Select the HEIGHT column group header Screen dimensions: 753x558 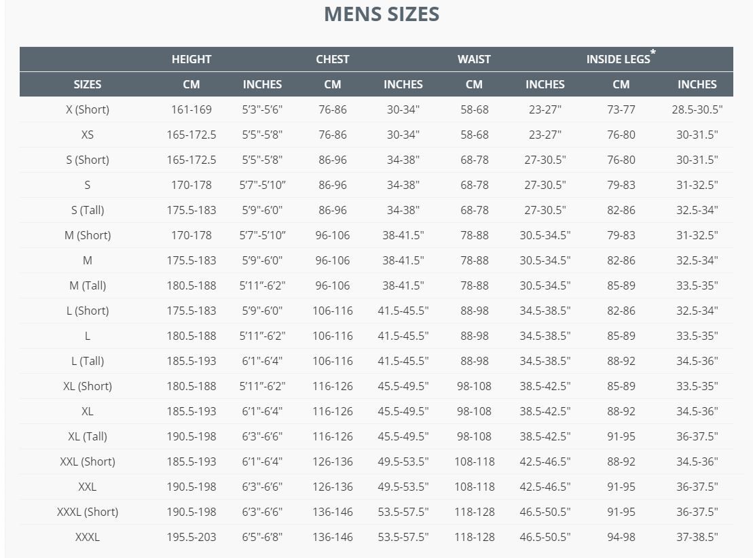pyautogui.click(x=191, y=59)
